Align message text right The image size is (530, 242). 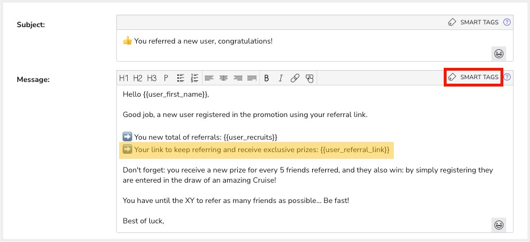(238, 78)
